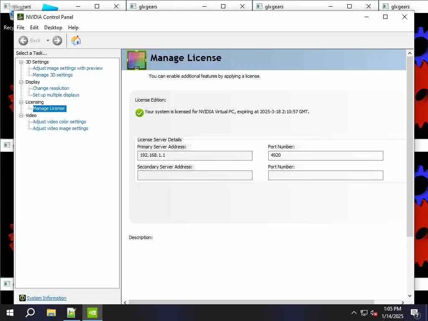Image resolution: width=428 pixels, height=321 pixels.
Task: Open Adjust image settings with preview
Action: click(x=68, y=68)
